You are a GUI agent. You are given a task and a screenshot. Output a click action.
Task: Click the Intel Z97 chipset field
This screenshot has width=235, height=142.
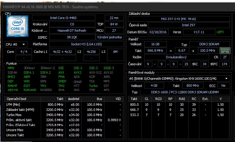coord(188,25)
